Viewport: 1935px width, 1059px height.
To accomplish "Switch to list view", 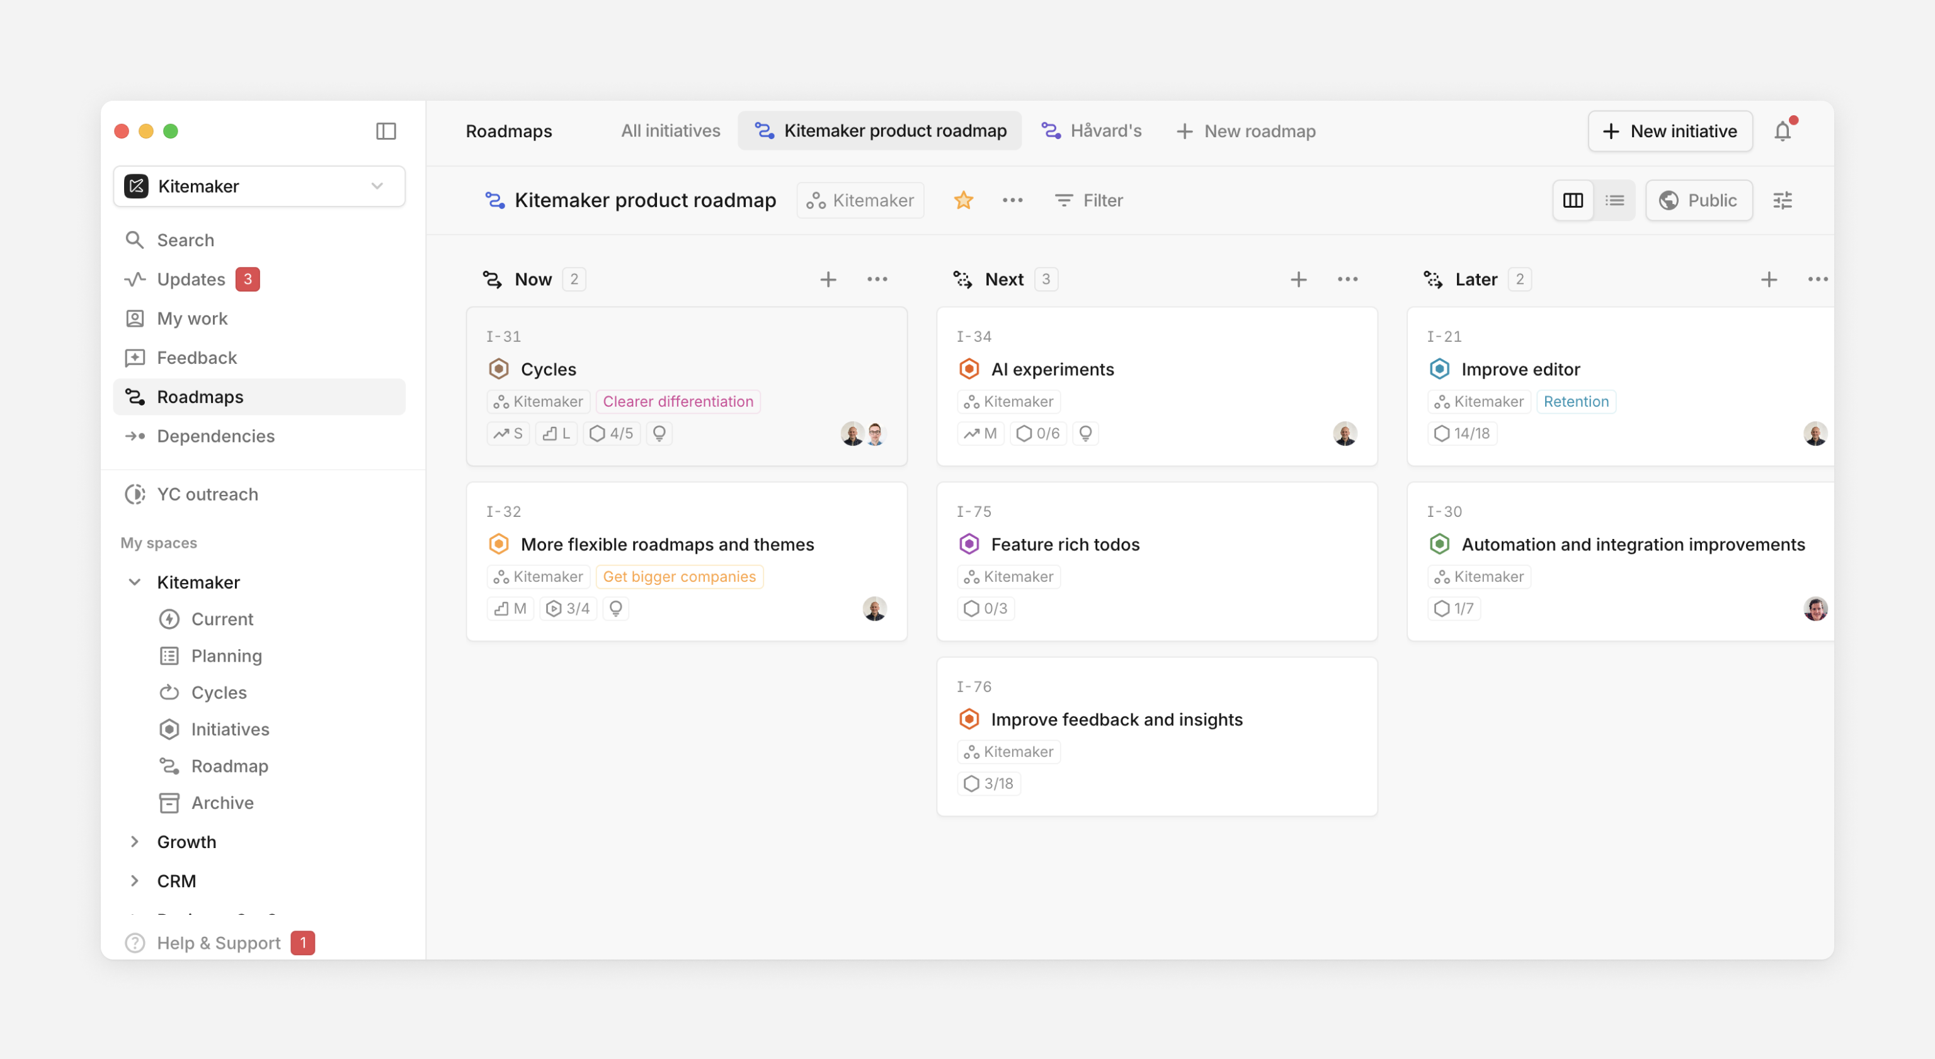I will [x=1614, y=201].
